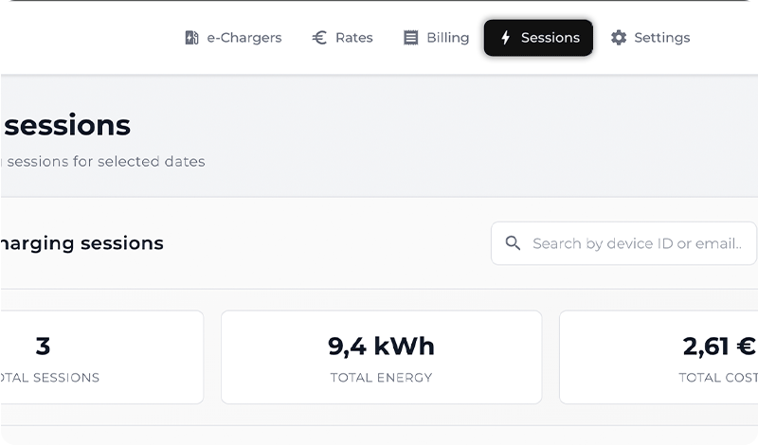Focus the device ID or email search field
The height and width of the screenshot is (445, 758).
[x=637, y=243]
